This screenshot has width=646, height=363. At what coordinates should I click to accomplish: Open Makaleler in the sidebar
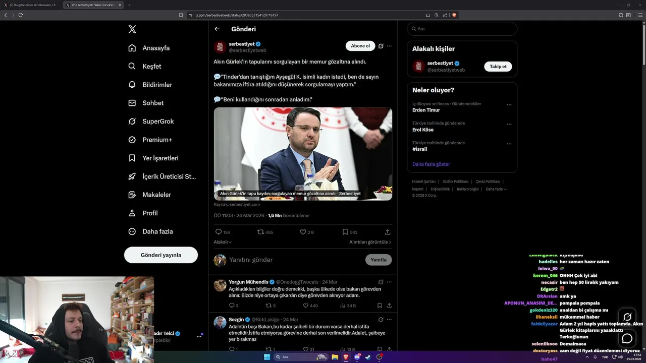[x=149, y=195]
